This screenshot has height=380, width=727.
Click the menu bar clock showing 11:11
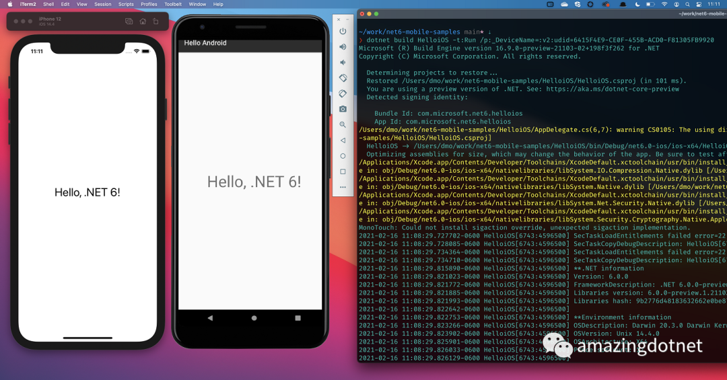tap(714, 4)
